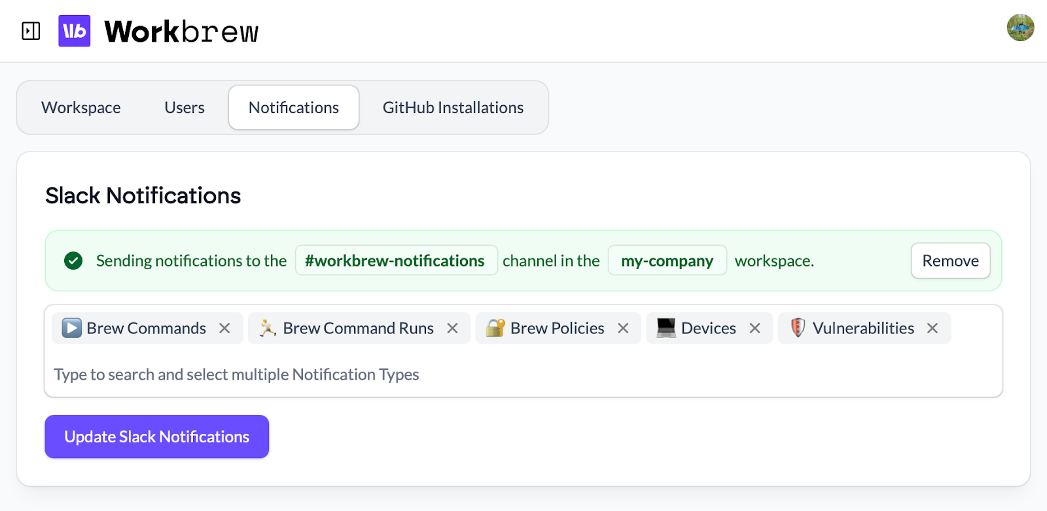Remove the Vulnerabilities notification tag

tap(932, 328)
